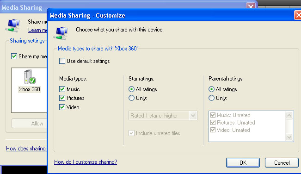
Task: Click the Xbox 360 device icon
Action: click(30, 77)
